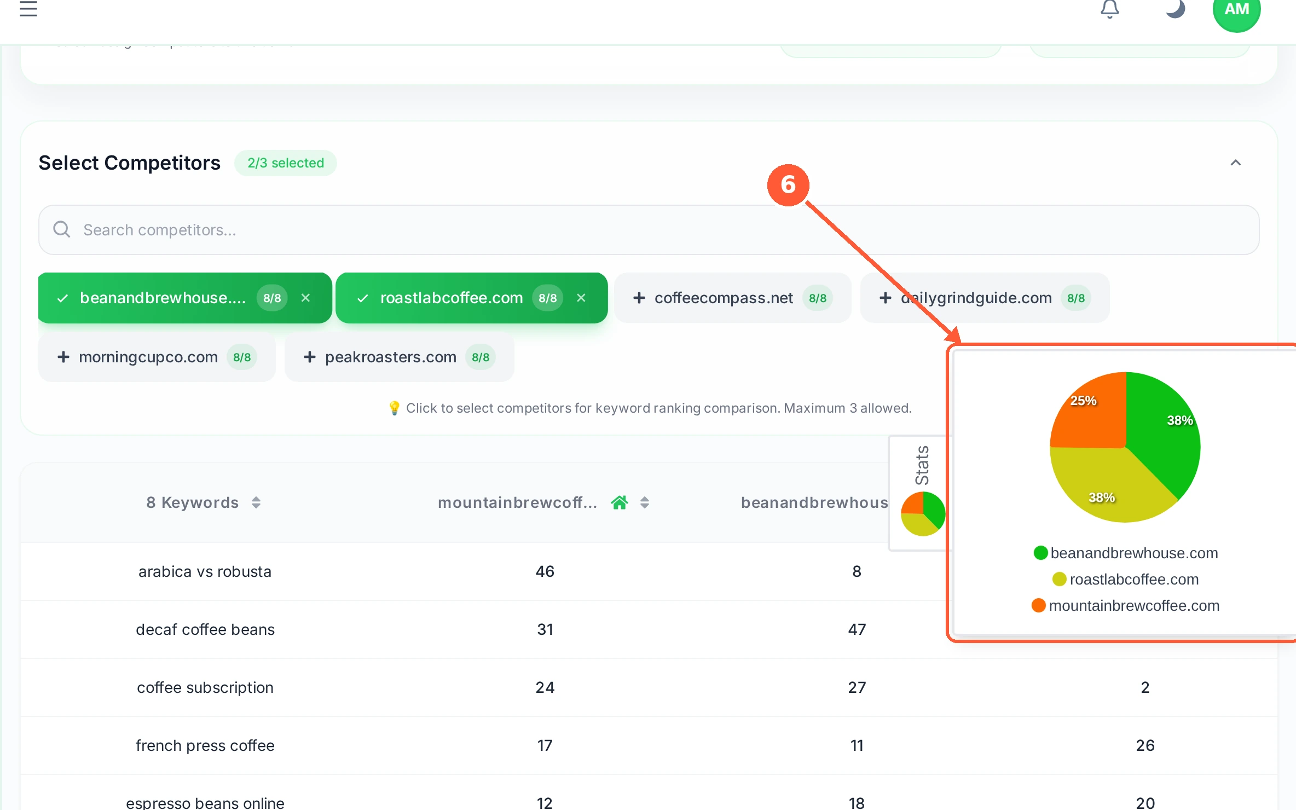Image resolution: width=1296 pixels, height=810 pixels.
Task: Add dailygrindguide.com as competitor
Action: pyautogui.click(x=985, y=298)
